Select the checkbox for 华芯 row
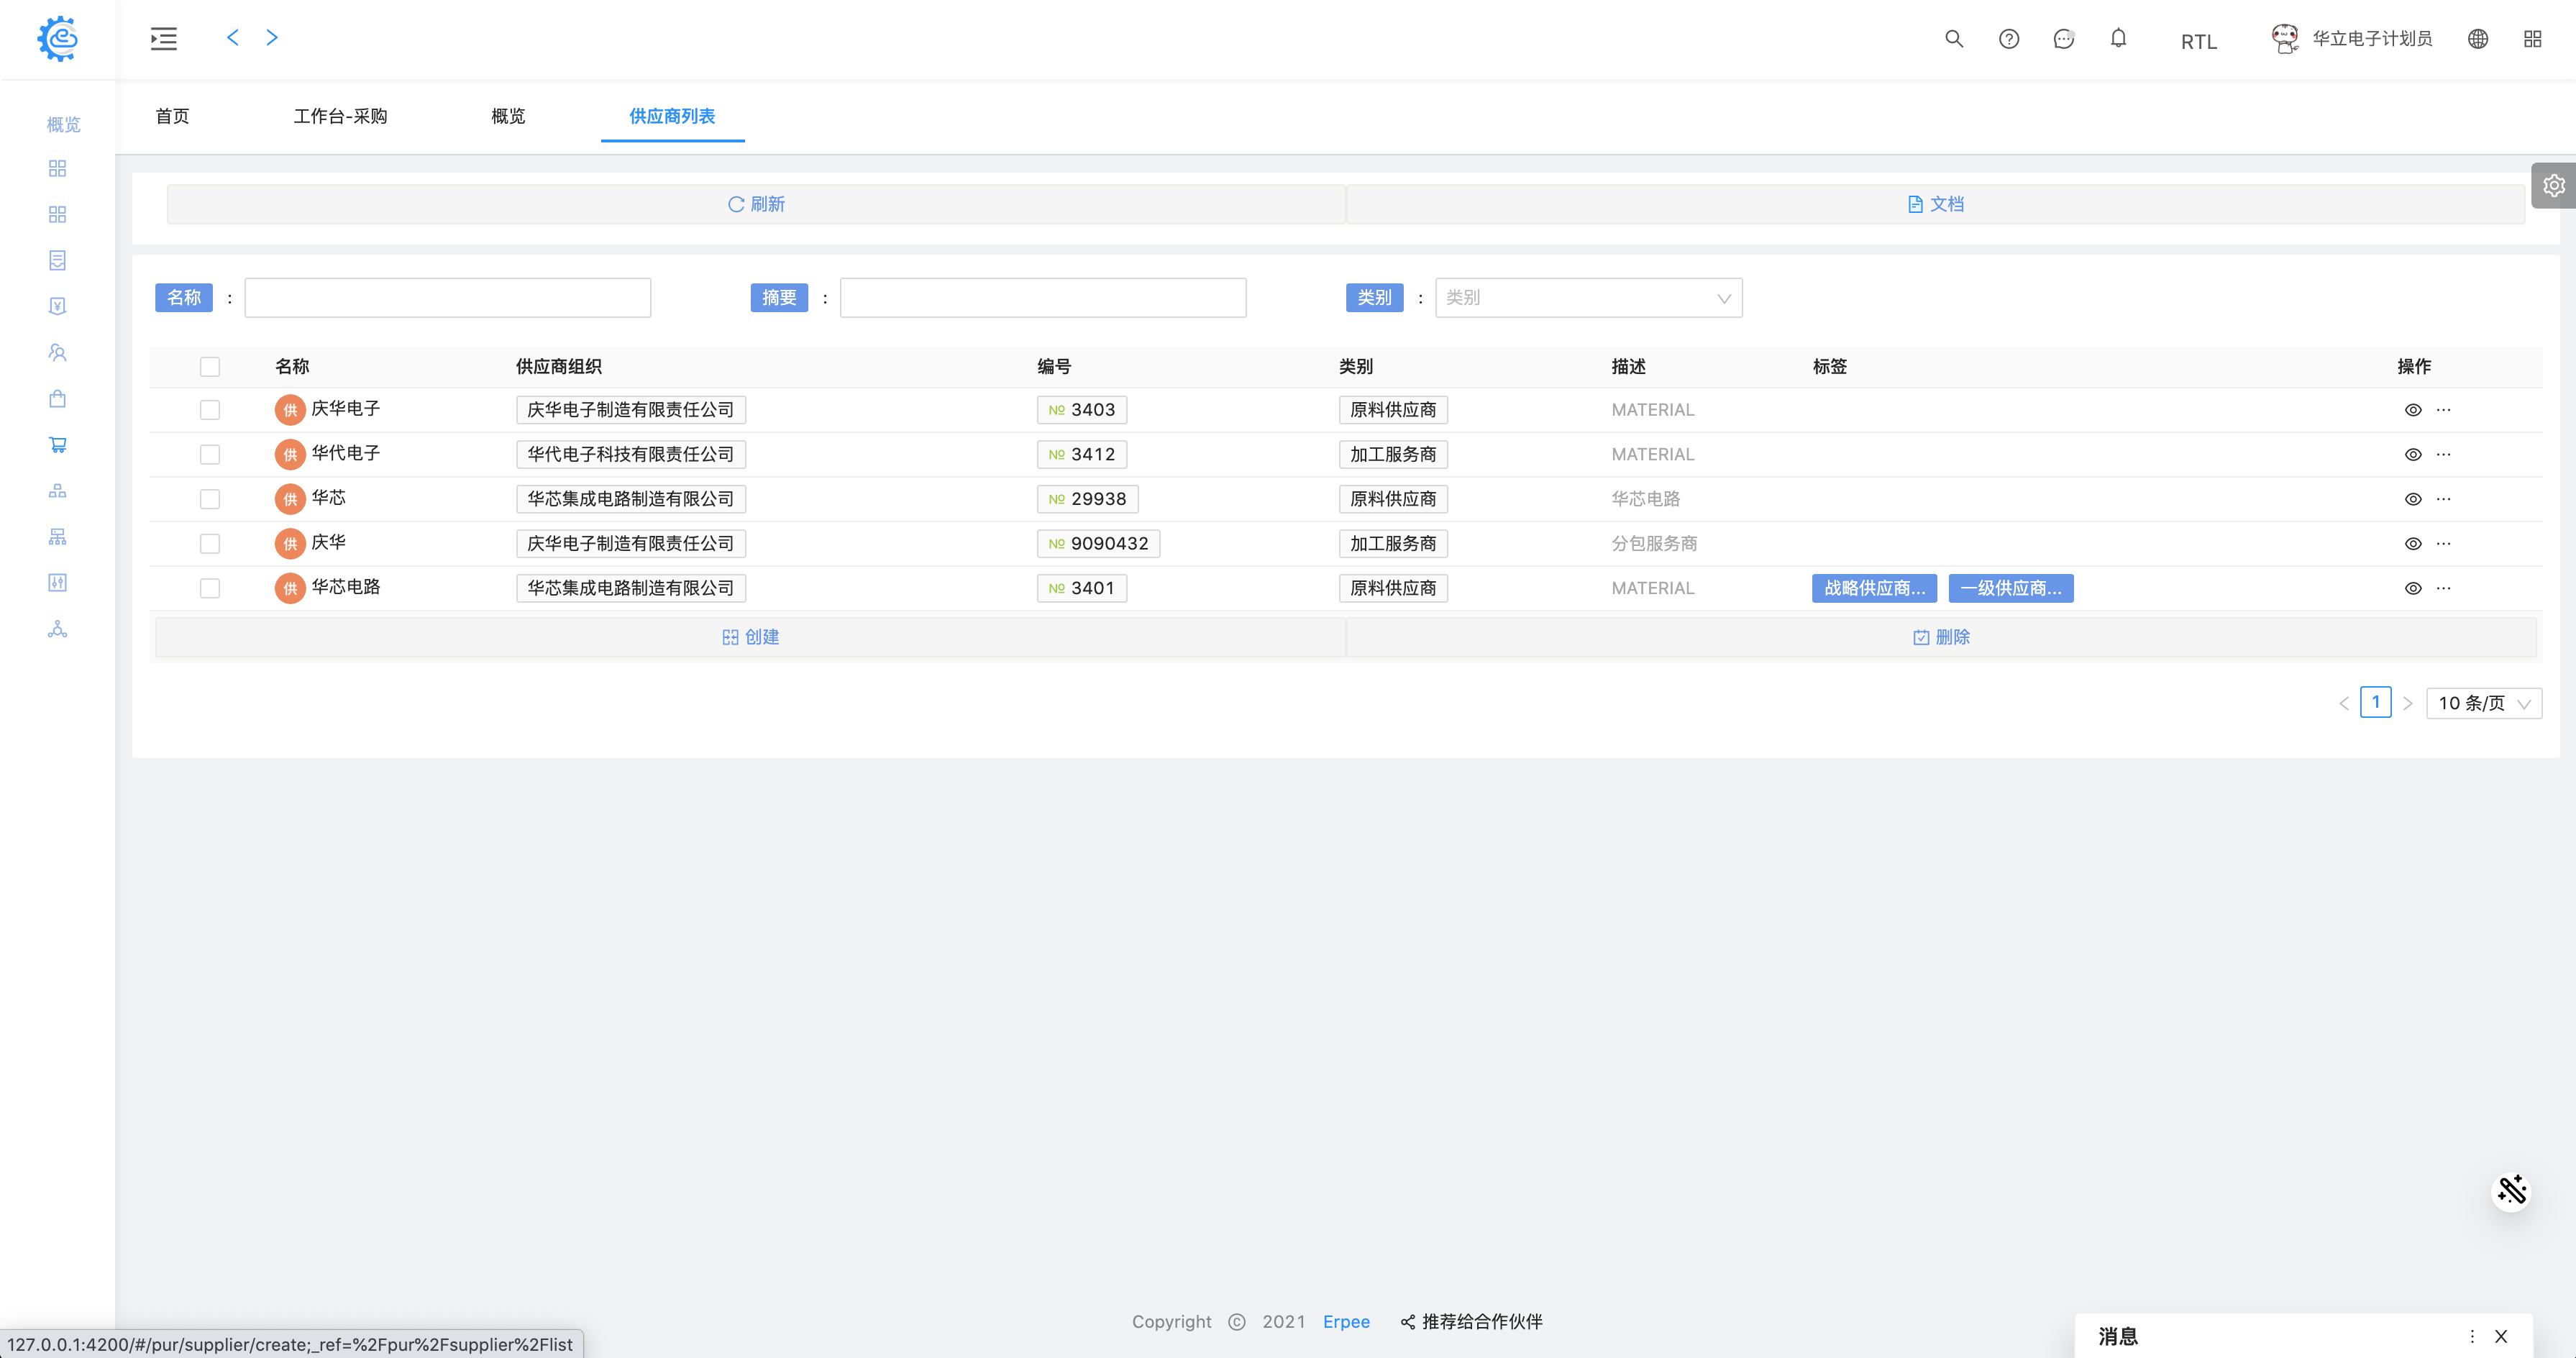 (x=209, y=499)
